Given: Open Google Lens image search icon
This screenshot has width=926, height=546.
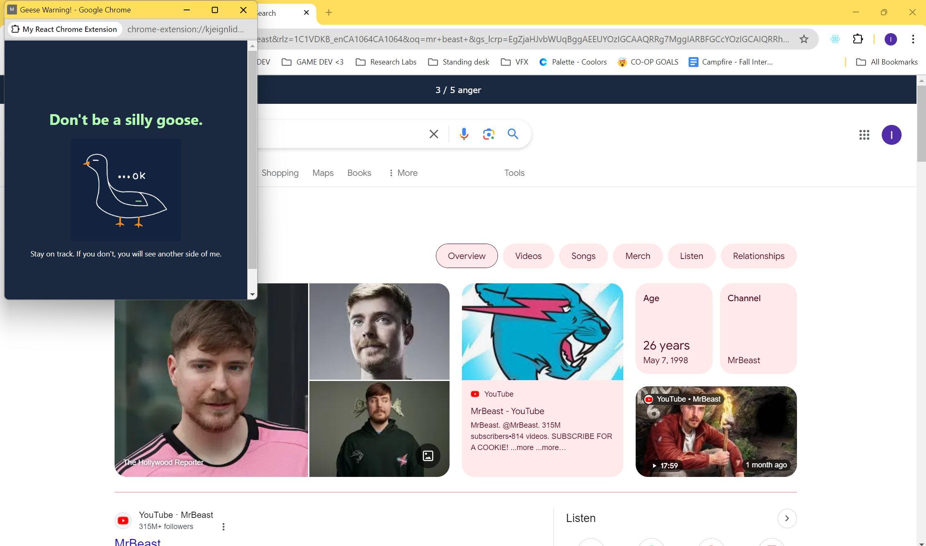Looking at the screenshot, I should coord(488,134).
